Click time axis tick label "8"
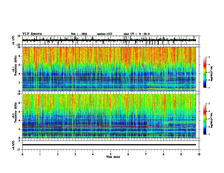The height and width of the screenshot is (173, 224). 163,154
